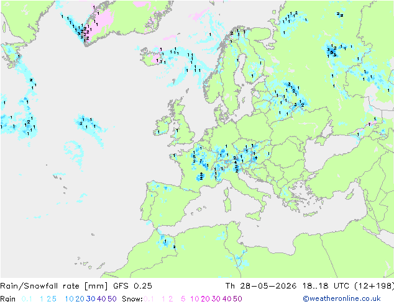394x304 pixels.
Task: Click the Rain legend value 40
Action: [x=101, y=299]
